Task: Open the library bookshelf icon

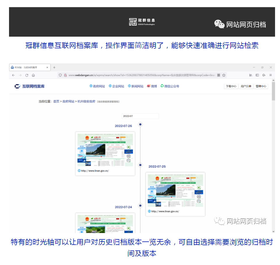Action: coord(251,75)
